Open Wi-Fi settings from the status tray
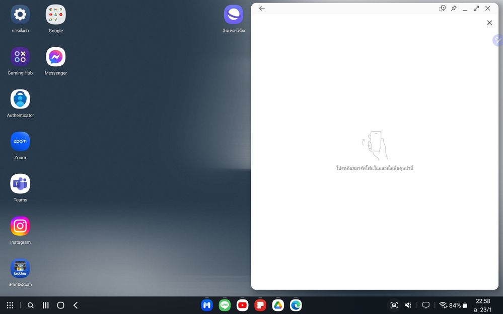Screen dimensions: 503x314 pos(443,305)
